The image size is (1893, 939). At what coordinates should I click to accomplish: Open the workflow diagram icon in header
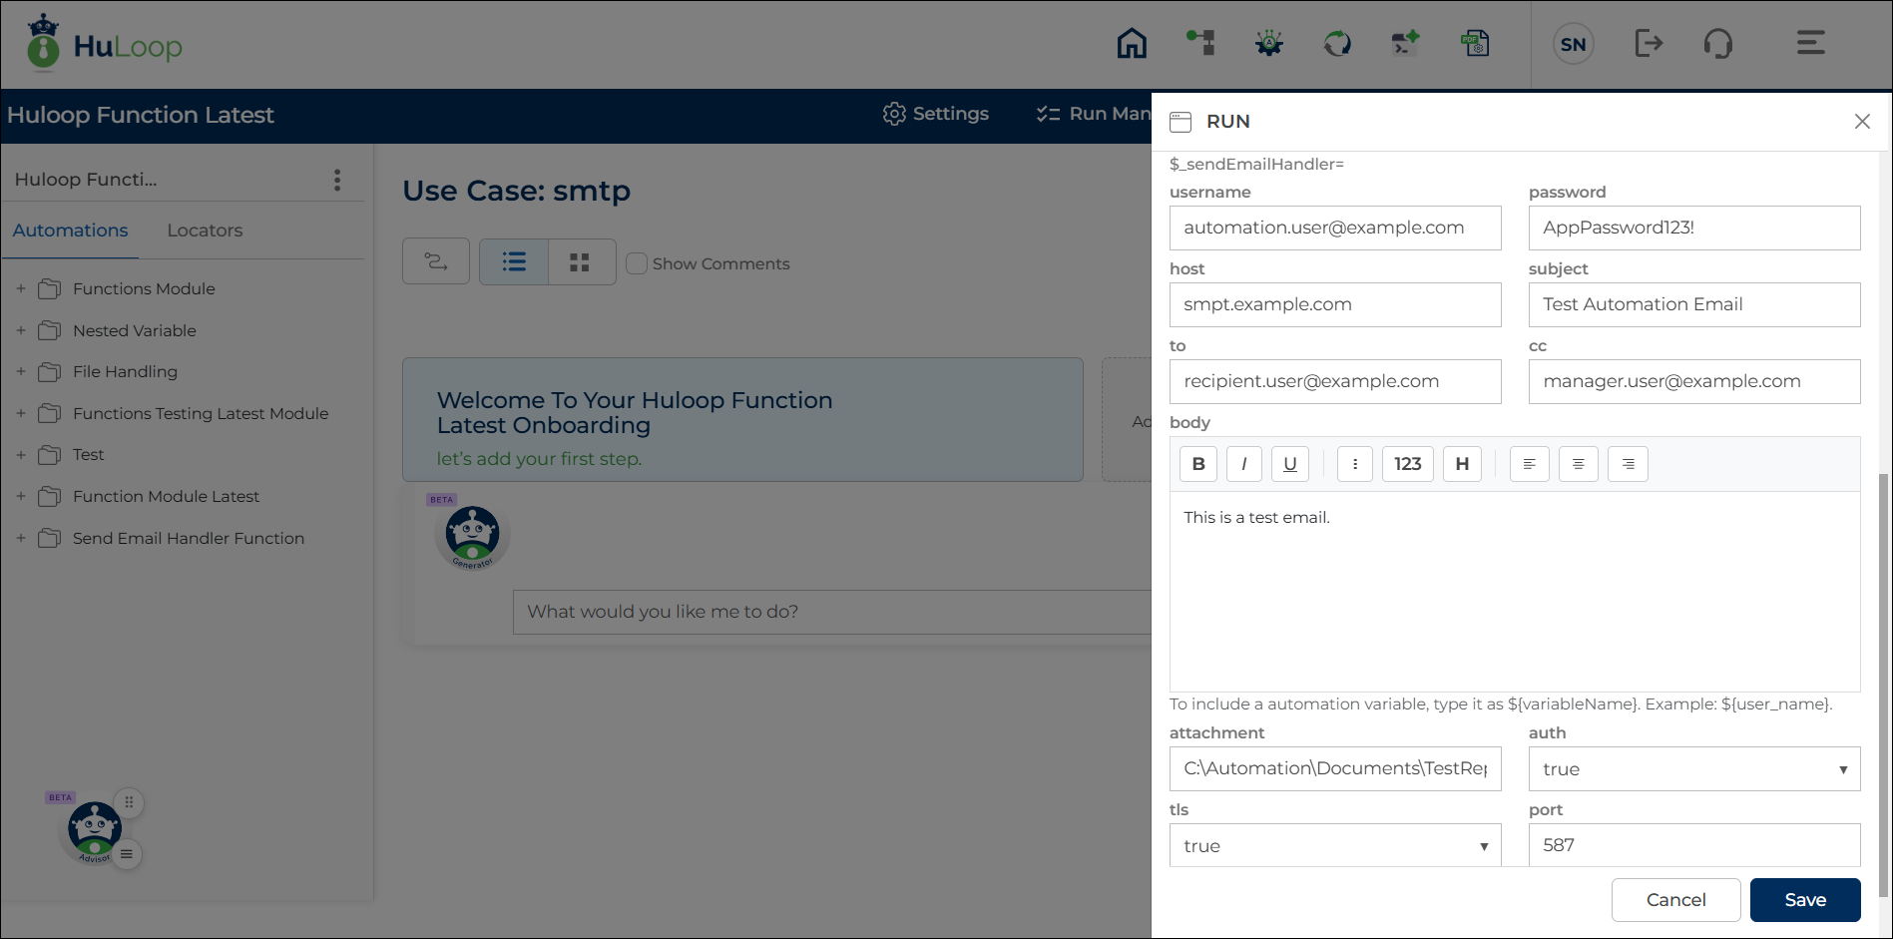(x=1200, y=43)
